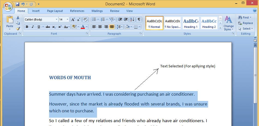
Task: Open the Microsoft Office Button
Action: [x=8, y=7]
